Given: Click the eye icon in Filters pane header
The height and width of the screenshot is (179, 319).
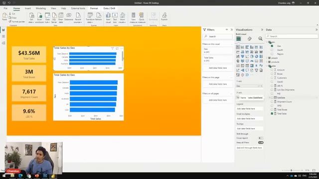Looking at the screenshot, I should [x=227, y=30].
